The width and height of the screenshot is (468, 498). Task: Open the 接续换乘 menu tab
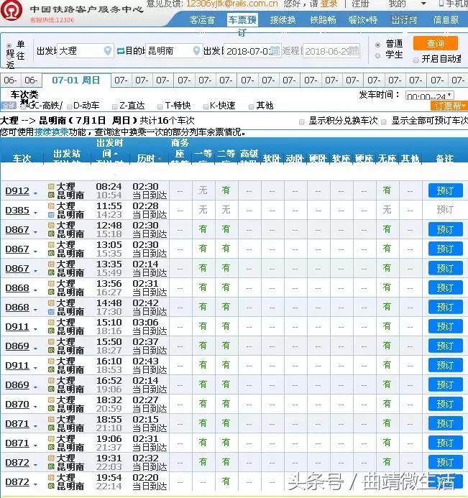coord(283,20)
